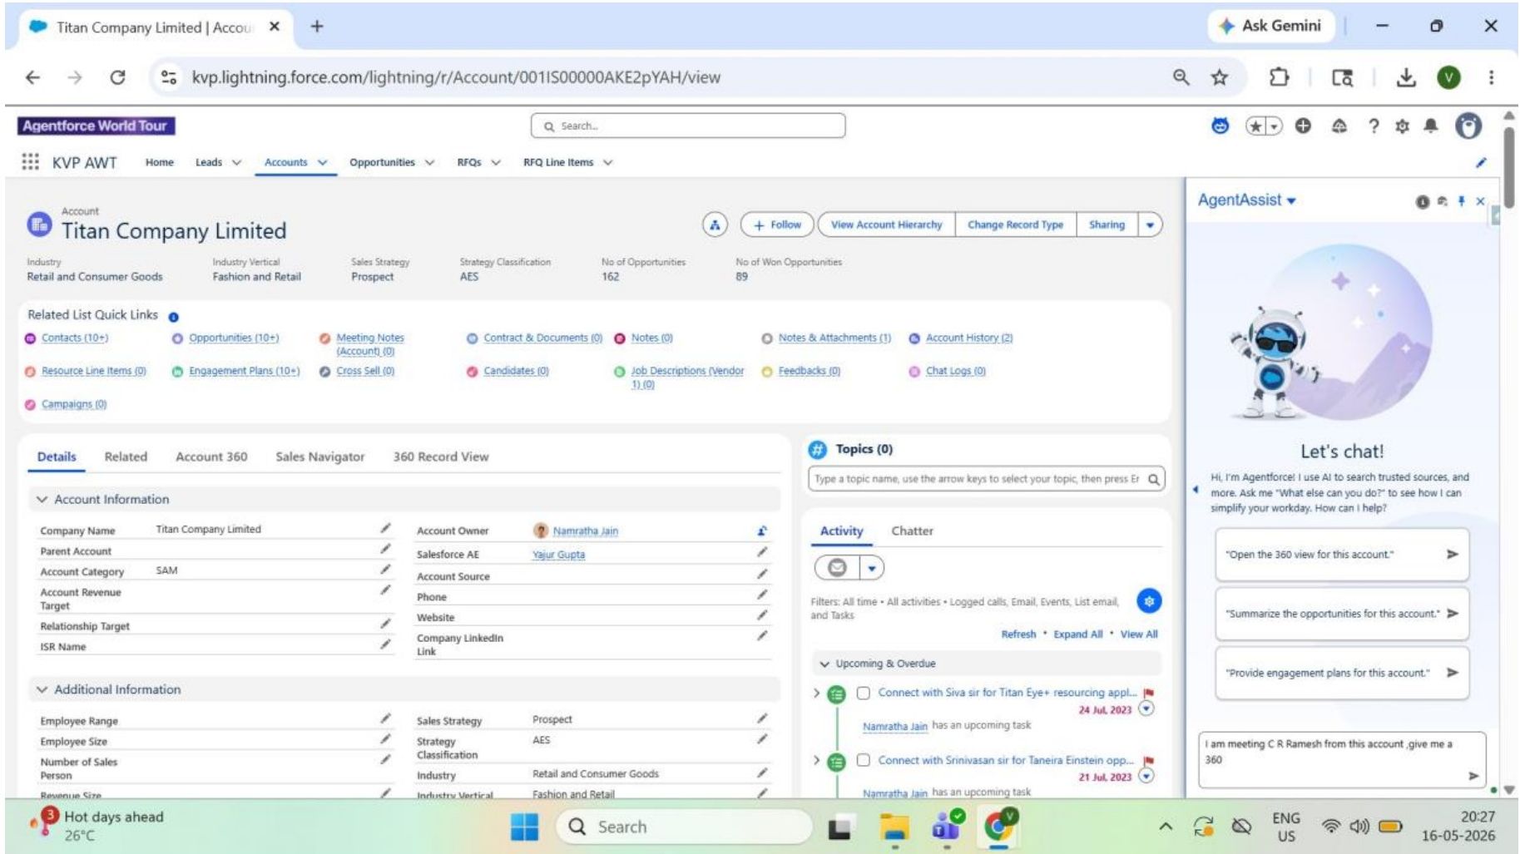Open Microsoft Teams from the taskbar
The width and height of the screenshot is (1520, 854).
[946, 827]
